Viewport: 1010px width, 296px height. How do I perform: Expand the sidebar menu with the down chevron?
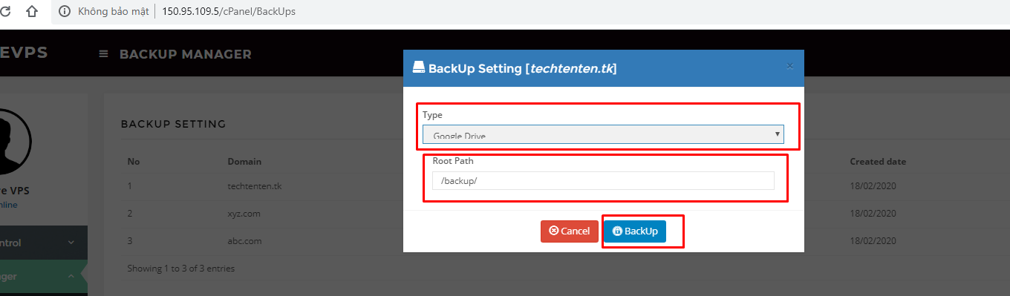tap(71, 243)
